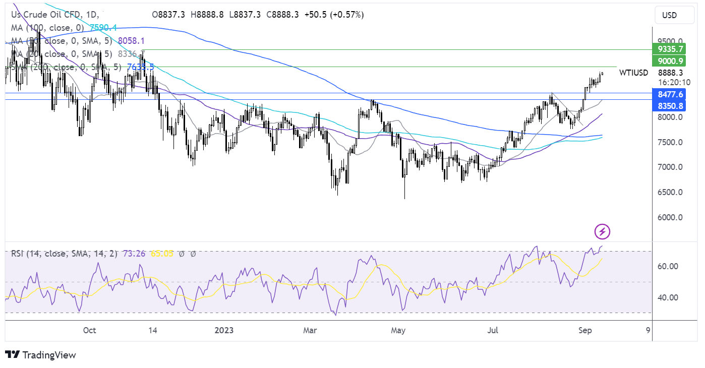
Task: Click the 6000.0 price axis label
Action: (x=671, y=217)
